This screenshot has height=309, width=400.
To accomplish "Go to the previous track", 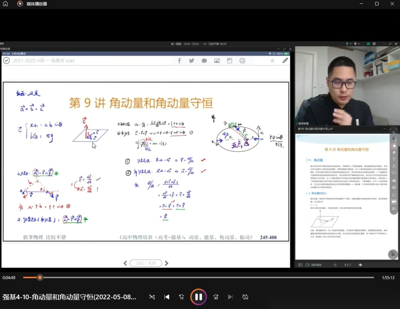I will (x=167, y=297).
